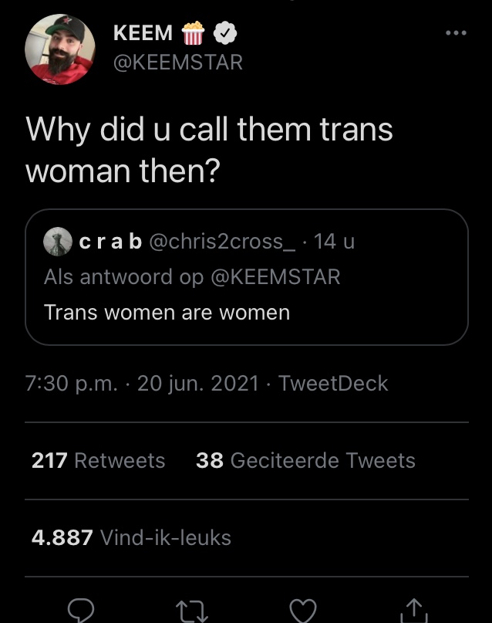Tap the @KEEMSTAR handle under the name
Screen dimensions: 492x623
(177, 63)
